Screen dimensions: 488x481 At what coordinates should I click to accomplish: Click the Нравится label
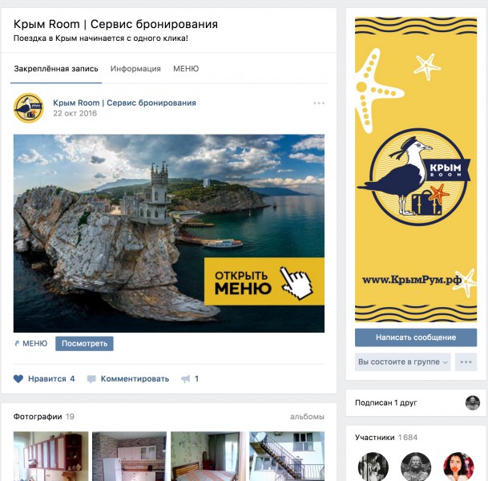pos(47,379)
